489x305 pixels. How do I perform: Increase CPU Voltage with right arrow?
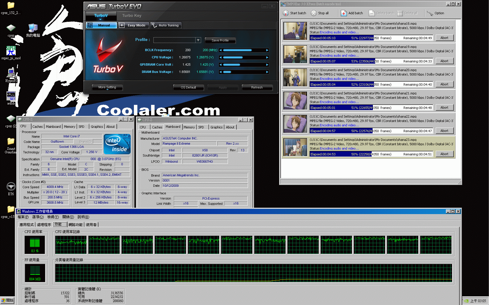pyautogui.click(x=267, y=58)
